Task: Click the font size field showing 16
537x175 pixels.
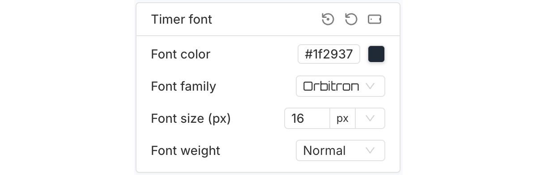Action: click(x=307, y=118)
